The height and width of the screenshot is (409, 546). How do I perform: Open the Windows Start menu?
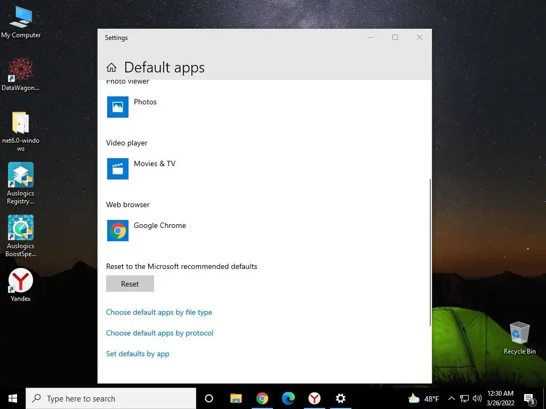[13, 398]
